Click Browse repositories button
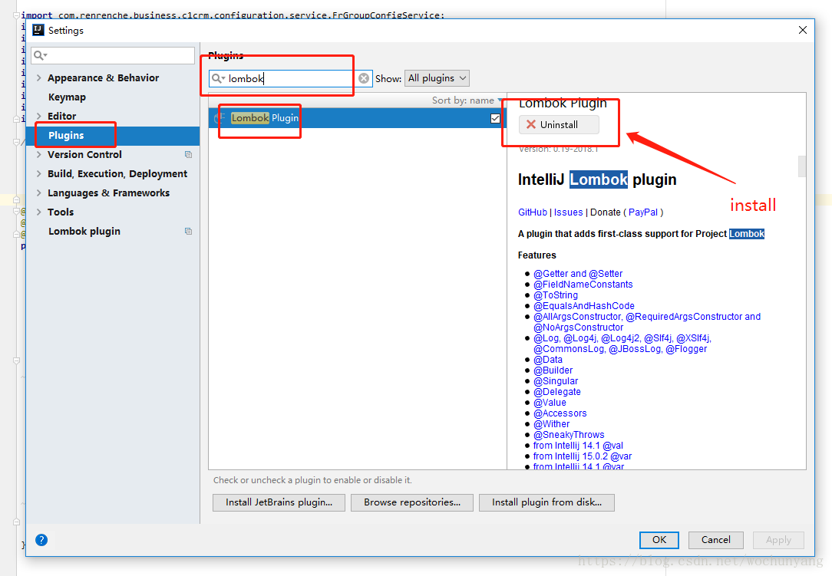The height and width of the screenshot is (576, 832). (411, 502)
